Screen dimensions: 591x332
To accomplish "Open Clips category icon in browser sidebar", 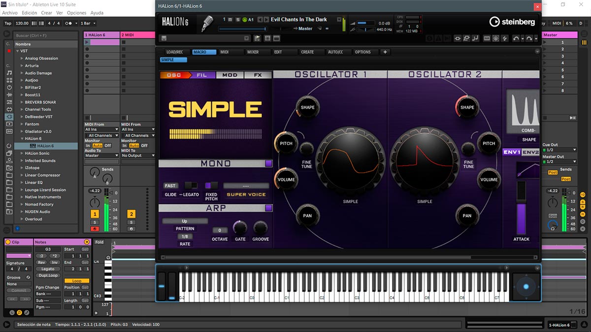I will [x=9, y=124].
